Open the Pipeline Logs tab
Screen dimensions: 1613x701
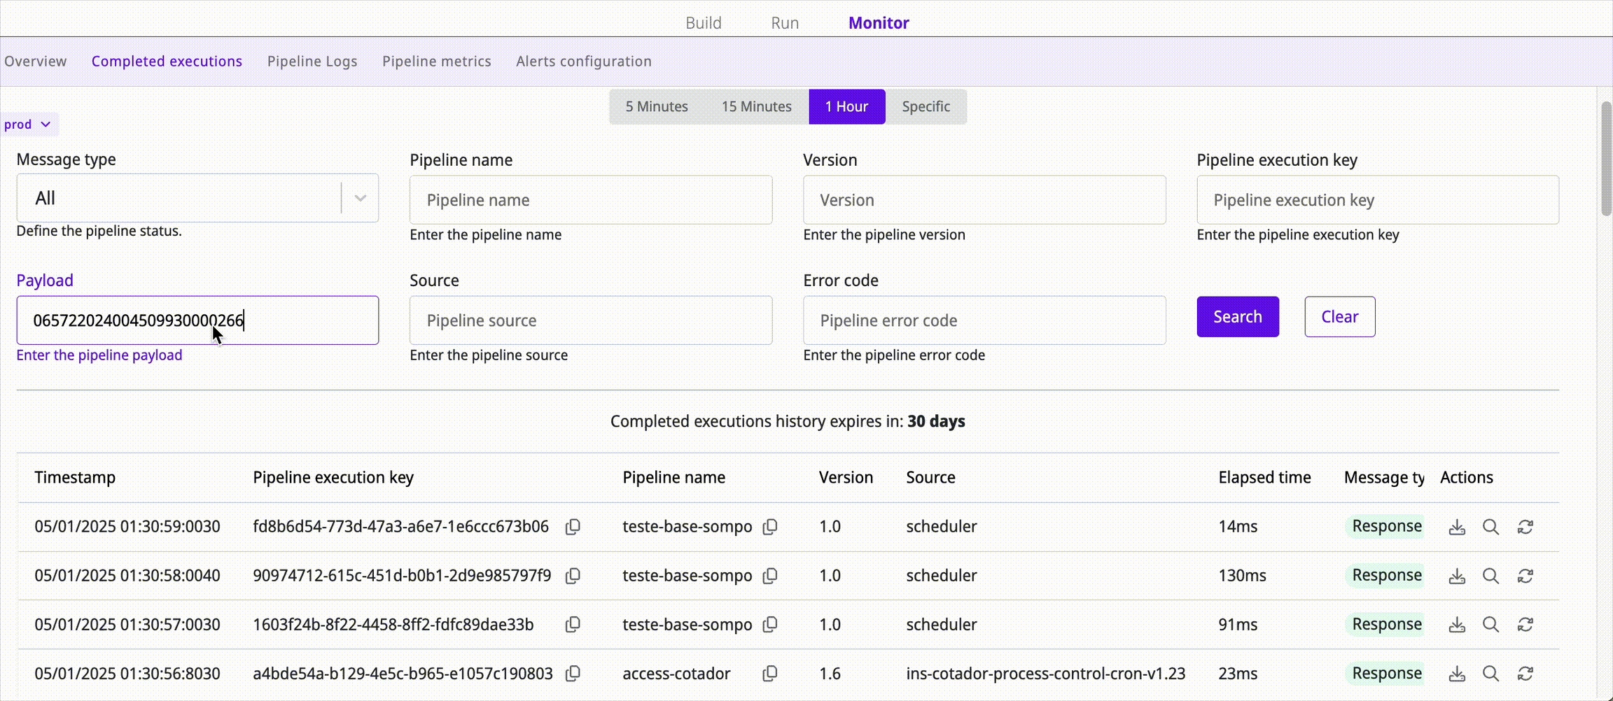[312, 62]
